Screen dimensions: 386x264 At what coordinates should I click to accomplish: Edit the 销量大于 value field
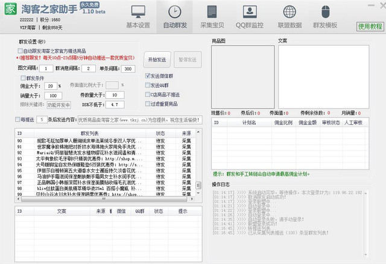(53, 95)
